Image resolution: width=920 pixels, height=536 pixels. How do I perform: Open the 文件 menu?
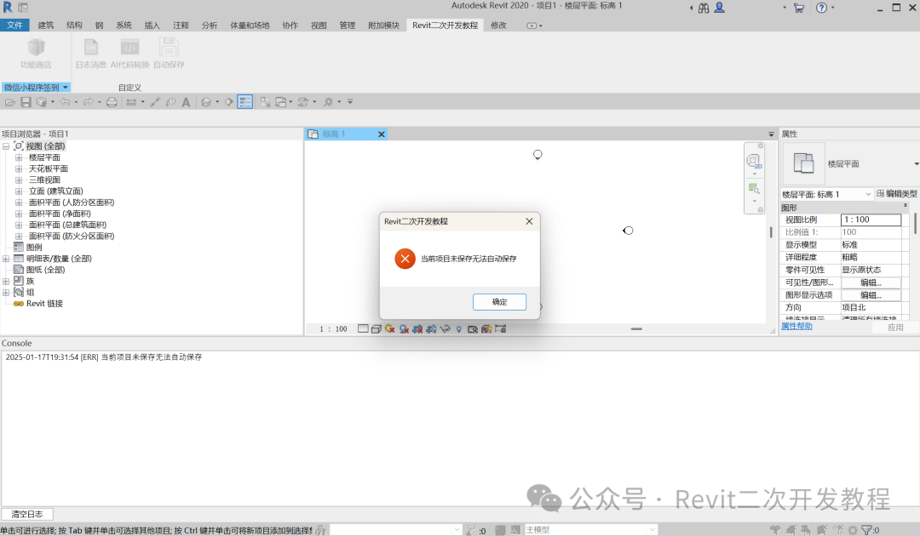(x=14, y=26)
